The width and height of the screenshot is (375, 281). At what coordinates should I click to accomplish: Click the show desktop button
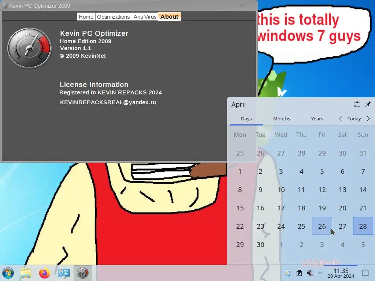coord(365,273)
